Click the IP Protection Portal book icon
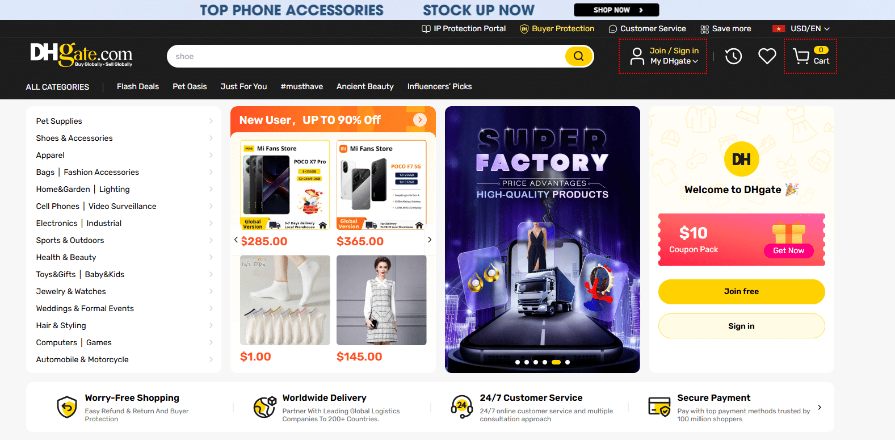This screenshot has height=440, width=895. [x=426, y=29]
